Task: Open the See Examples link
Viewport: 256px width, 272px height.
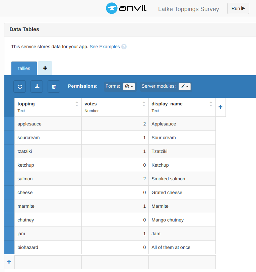Action: (105, 47)
